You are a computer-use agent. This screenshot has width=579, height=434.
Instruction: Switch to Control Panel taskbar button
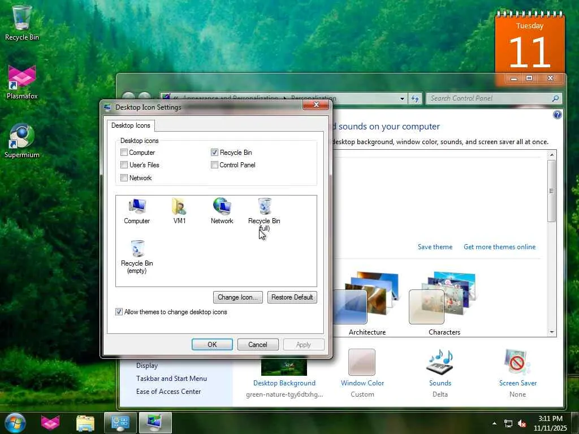[120, 423]
